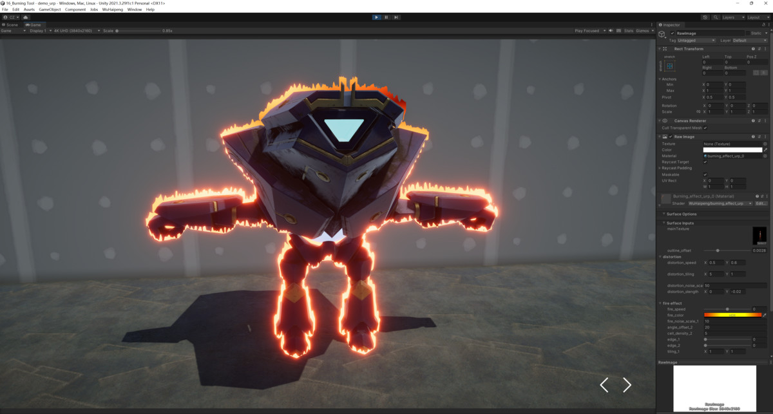The width and height of the screenshot is (773, 414).
Task: Open the undo history icon
Action: coord(706,17)
